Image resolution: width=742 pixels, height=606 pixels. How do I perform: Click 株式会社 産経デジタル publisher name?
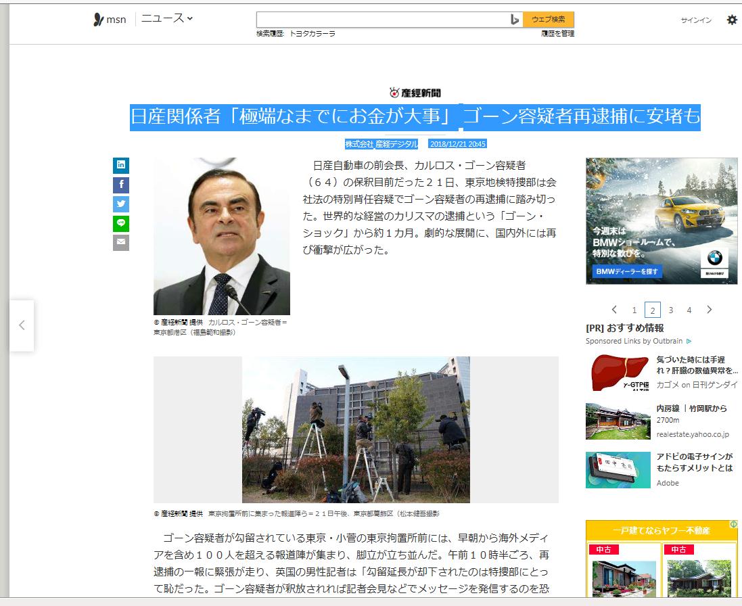click(381, 144)
